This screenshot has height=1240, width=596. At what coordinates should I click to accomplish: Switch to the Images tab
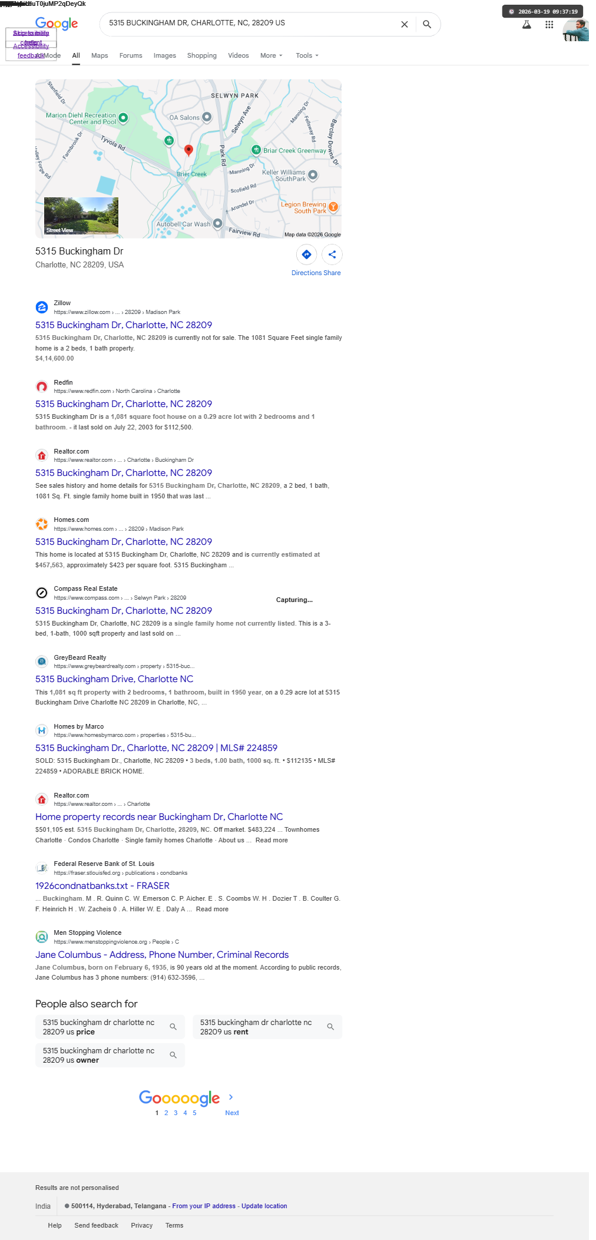[165, 55]
